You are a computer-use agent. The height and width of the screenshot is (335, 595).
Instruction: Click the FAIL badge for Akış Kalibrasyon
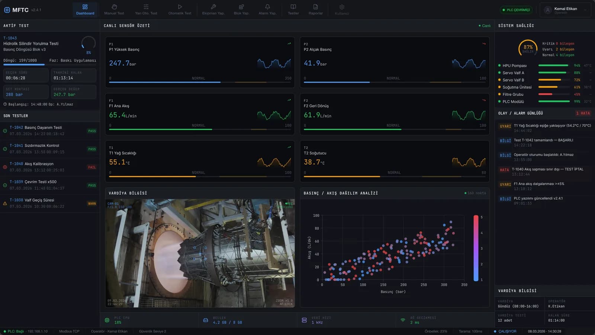(92, 167)
